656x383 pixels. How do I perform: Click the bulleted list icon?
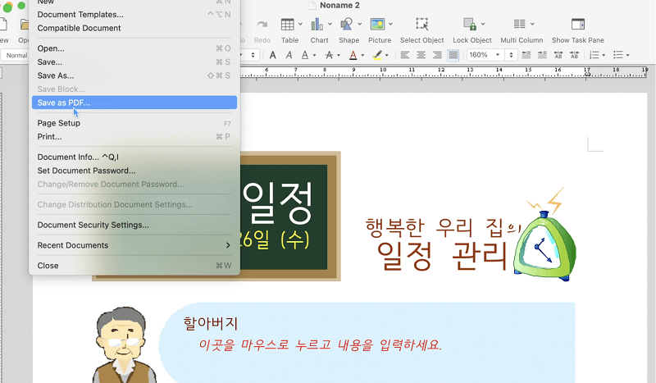618,55
